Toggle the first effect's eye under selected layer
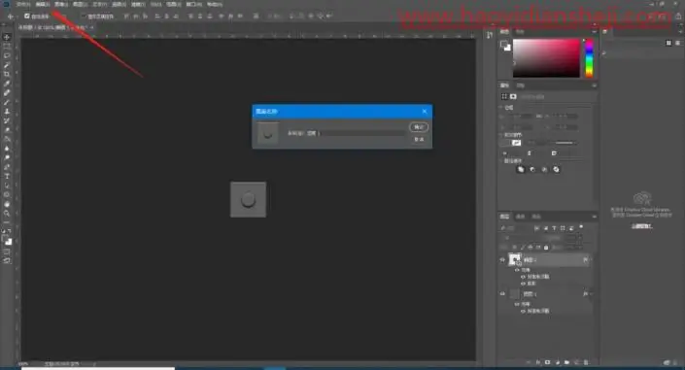Image resolution: width=685 pixels, height=370 pixels. click(x=523, y=277)
